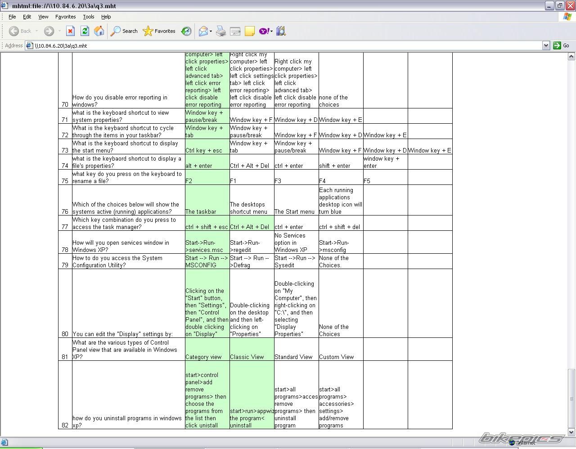The height and width of the screenshot is (449, 576).
Task: Expand the Forward history dropdown arrow
Action: [x=59, y=31]
